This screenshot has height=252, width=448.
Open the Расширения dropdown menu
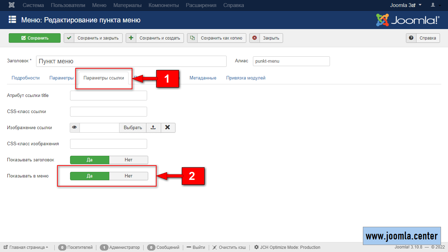pos(201,5)
